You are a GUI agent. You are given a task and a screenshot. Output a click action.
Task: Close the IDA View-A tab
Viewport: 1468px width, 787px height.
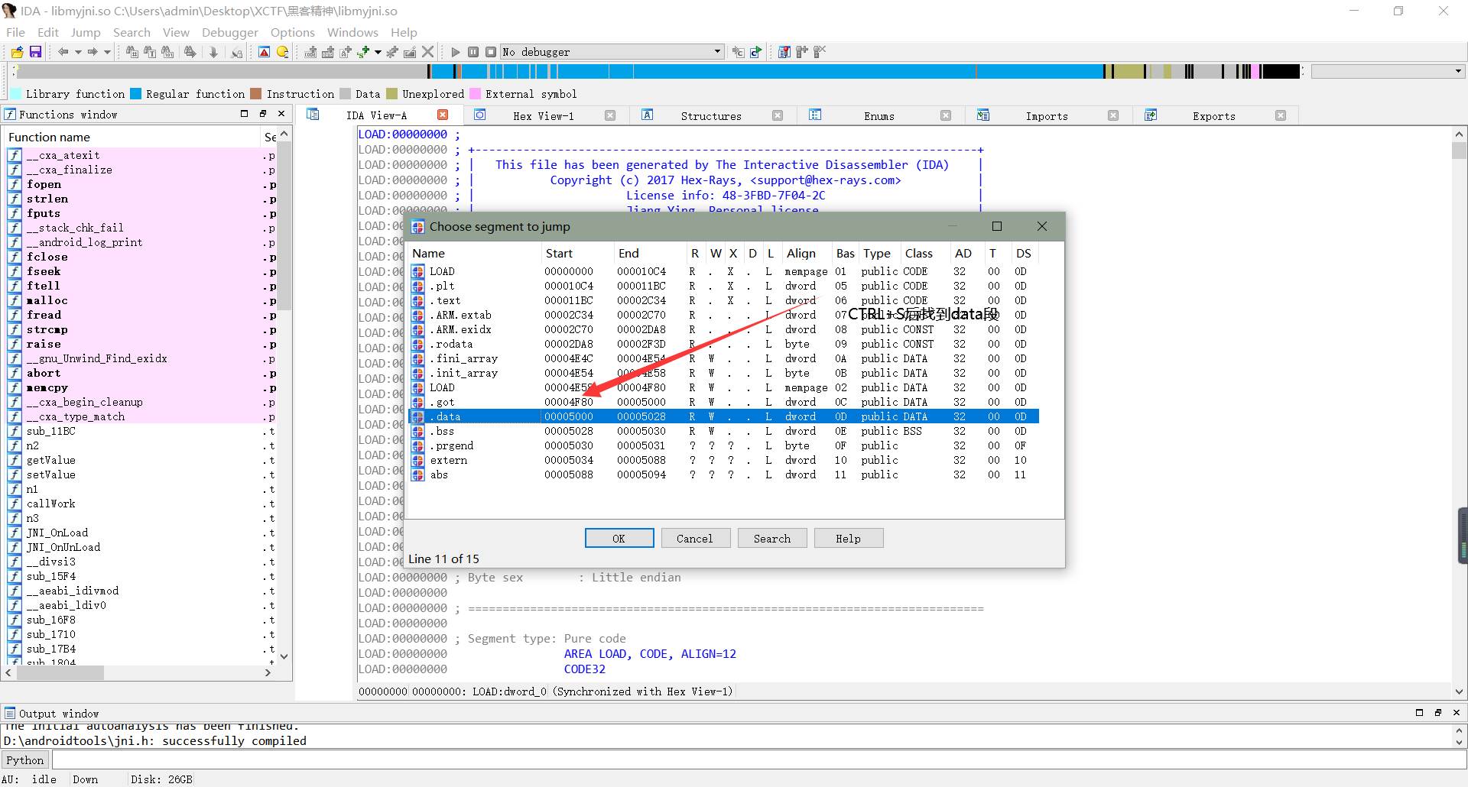[x=443, y=115]
